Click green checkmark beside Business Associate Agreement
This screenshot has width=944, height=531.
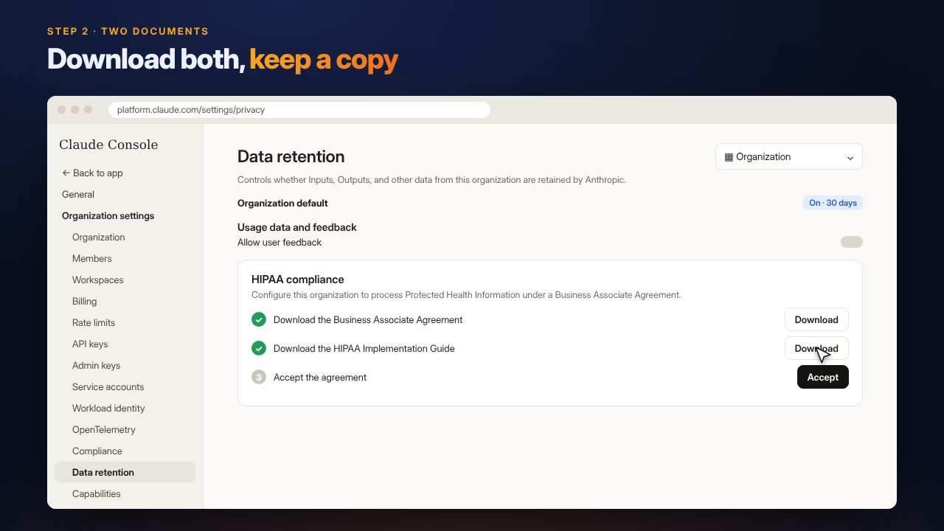(259, 319)
